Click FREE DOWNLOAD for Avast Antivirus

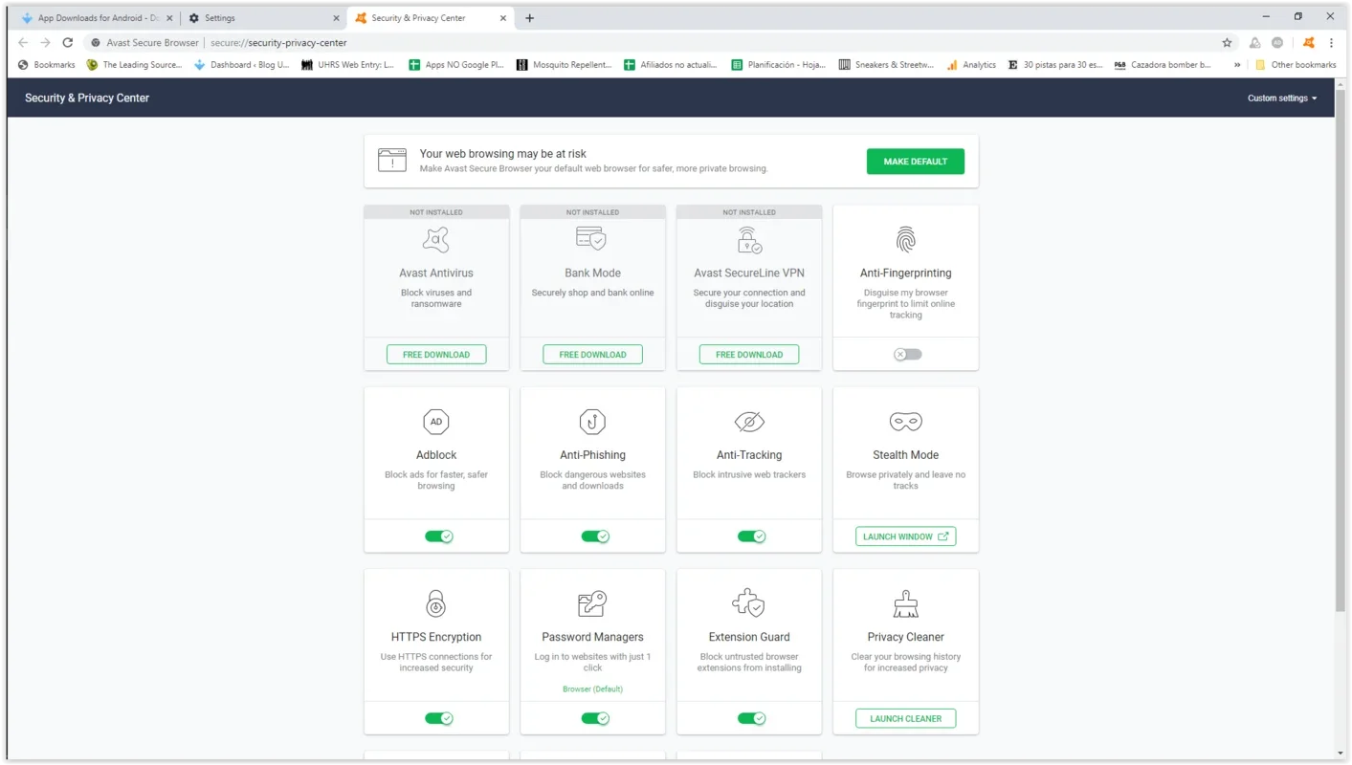tap(436, 355)
